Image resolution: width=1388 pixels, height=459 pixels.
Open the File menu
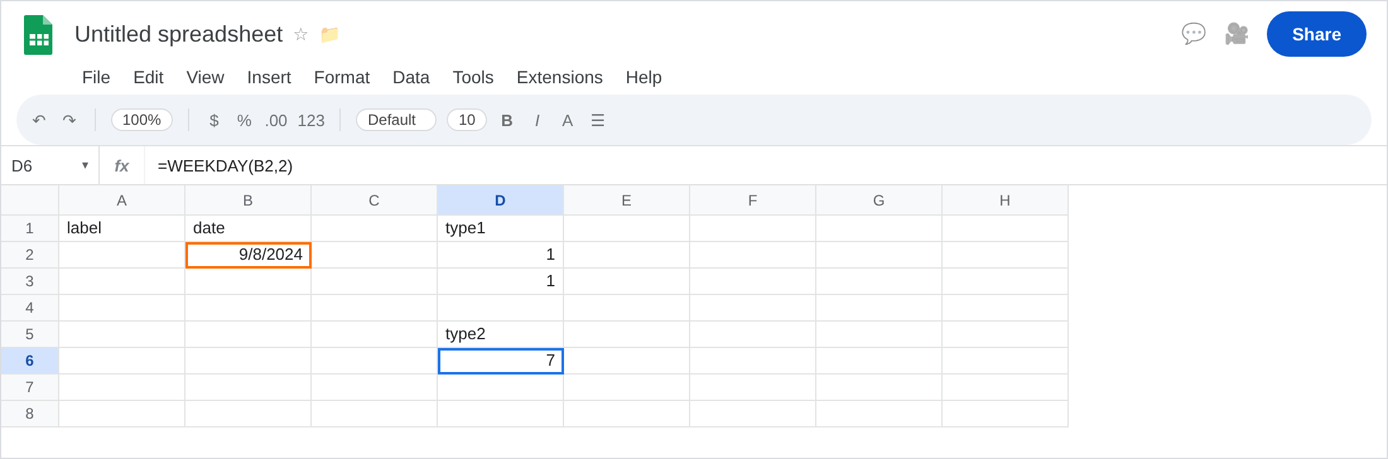(x=96, y=77)
